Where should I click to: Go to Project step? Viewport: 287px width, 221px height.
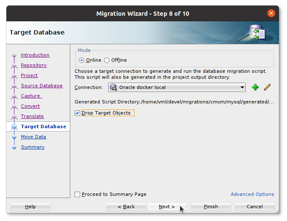click(29, 75)
